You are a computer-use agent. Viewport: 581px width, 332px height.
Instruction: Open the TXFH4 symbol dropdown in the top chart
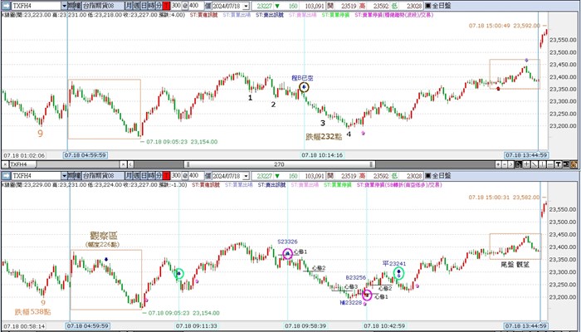click(x=65, y=5)
